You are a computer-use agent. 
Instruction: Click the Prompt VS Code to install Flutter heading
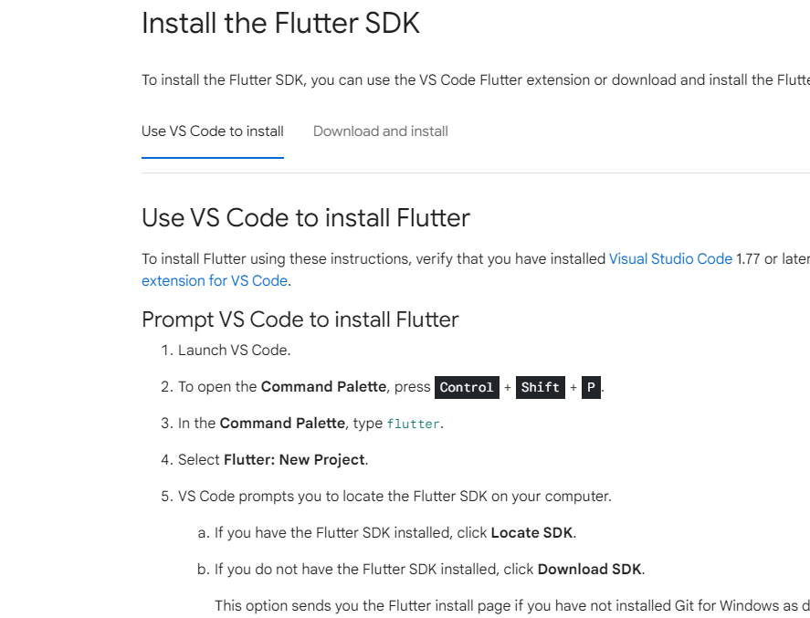(x=300, y=319)
